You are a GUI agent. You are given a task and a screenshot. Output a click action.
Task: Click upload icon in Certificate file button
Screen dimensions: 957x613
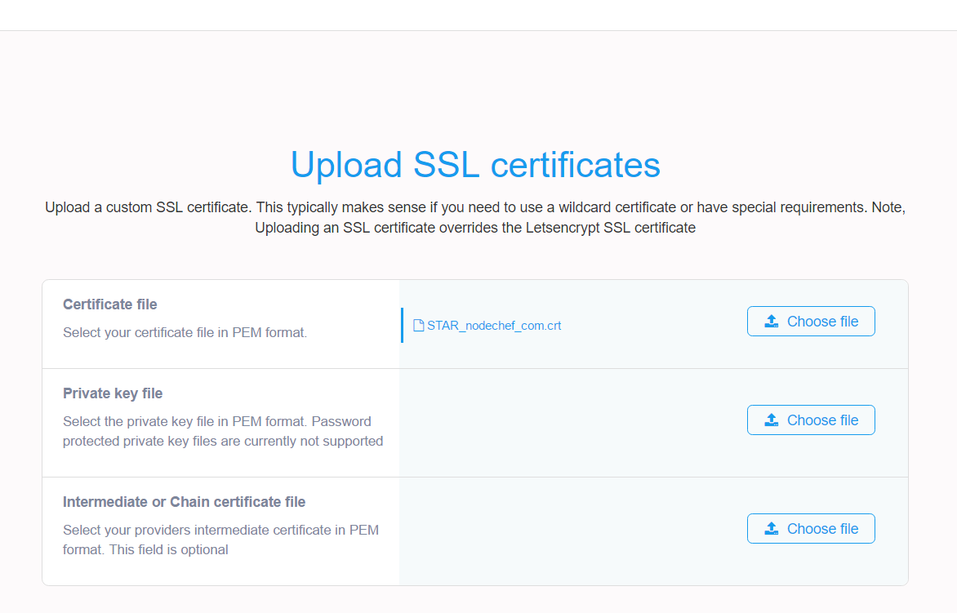(772, 322)
